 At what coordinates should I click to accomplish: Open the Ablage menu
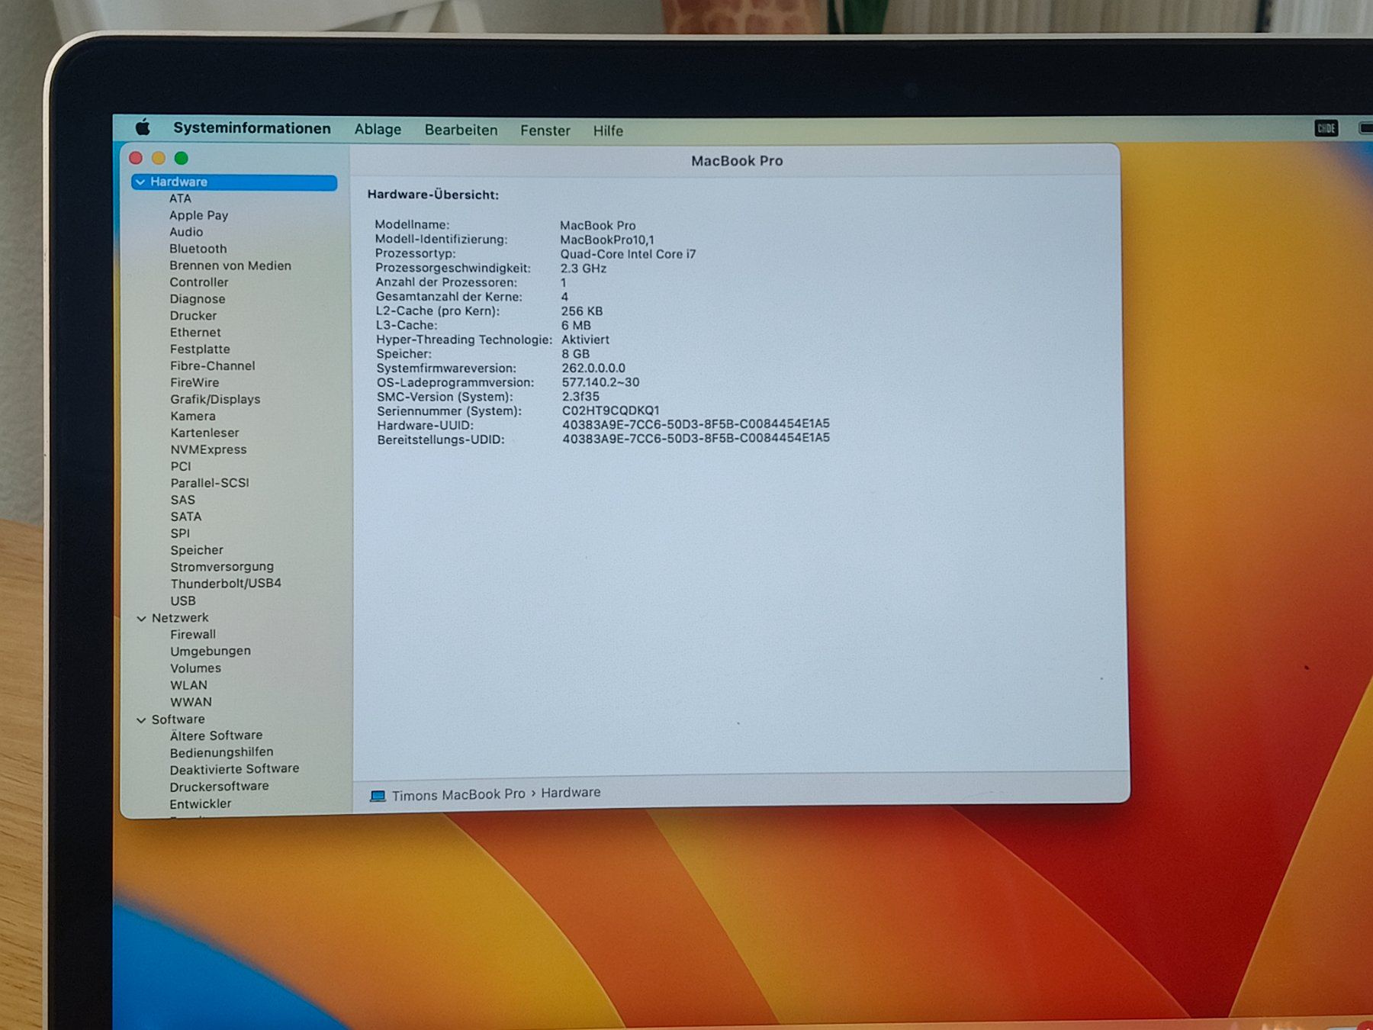coord(378,130)
